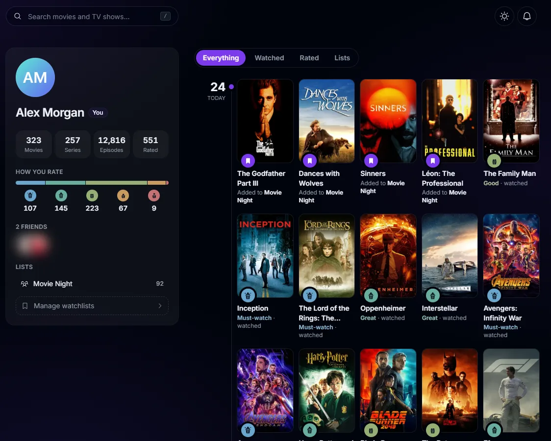Open The Godfather Part III poster
551x441 pixels.
pos(265,121)
